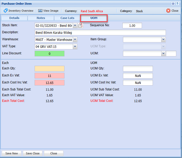Switch to the Notes tab
Viewport: 182px width, 158px height.
[x=41, y=18]
